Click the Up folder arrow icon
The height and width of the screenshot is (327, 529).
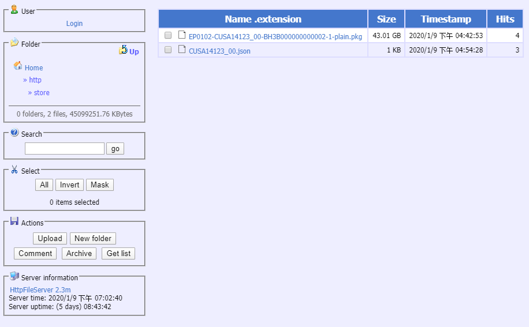123,51
